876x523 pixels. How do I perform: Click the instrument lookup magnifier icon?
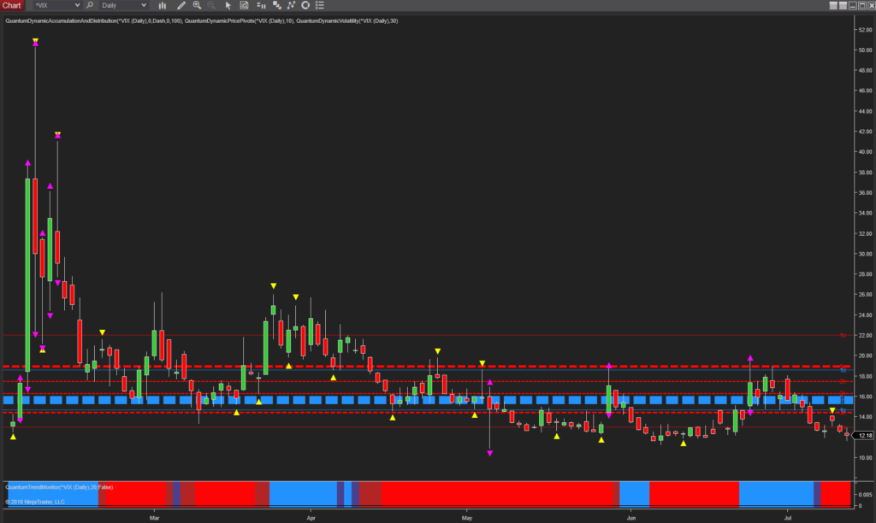click(x=88, y=5)
